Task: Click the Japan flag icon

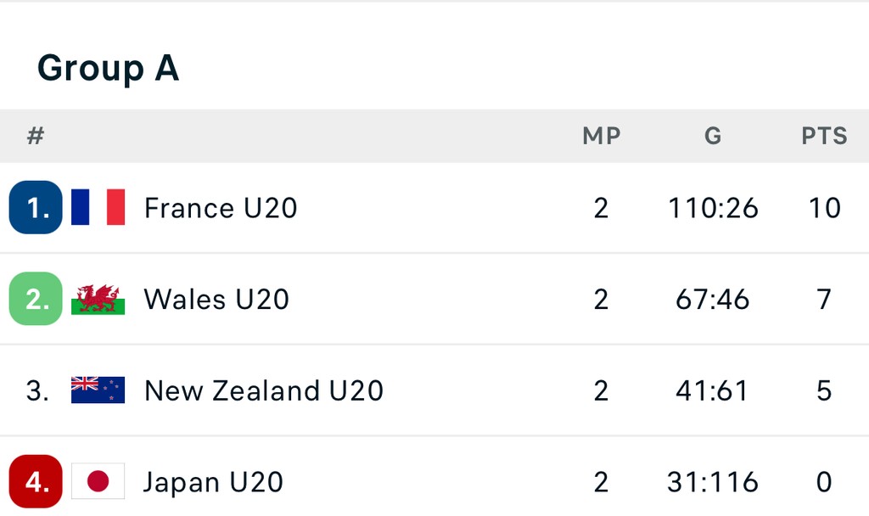Action: tap(98, 482)
